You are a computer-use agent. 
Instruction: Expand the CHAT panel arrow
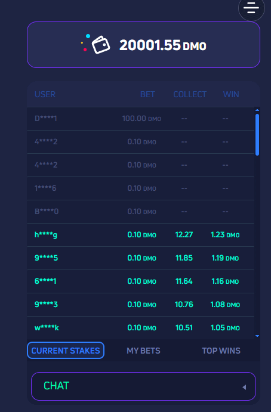(244, 387)
